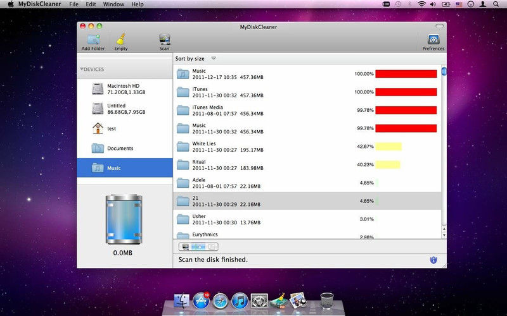Image resolution: width=507 pixels, height=316 pixels.
Task: Select the folder named 21
Action: [307, 201]
